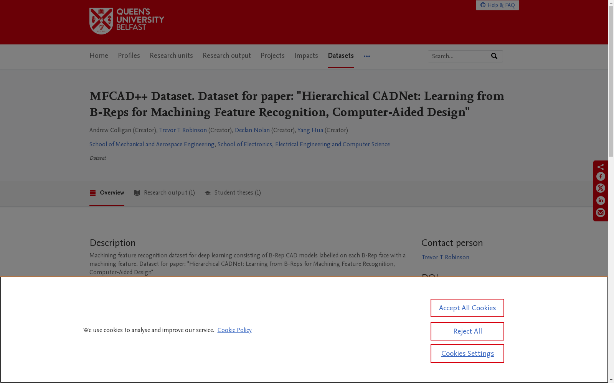Open the Research output navigation item
The height and width of the screenshot is (383, 614).
(x=227, y=56)
